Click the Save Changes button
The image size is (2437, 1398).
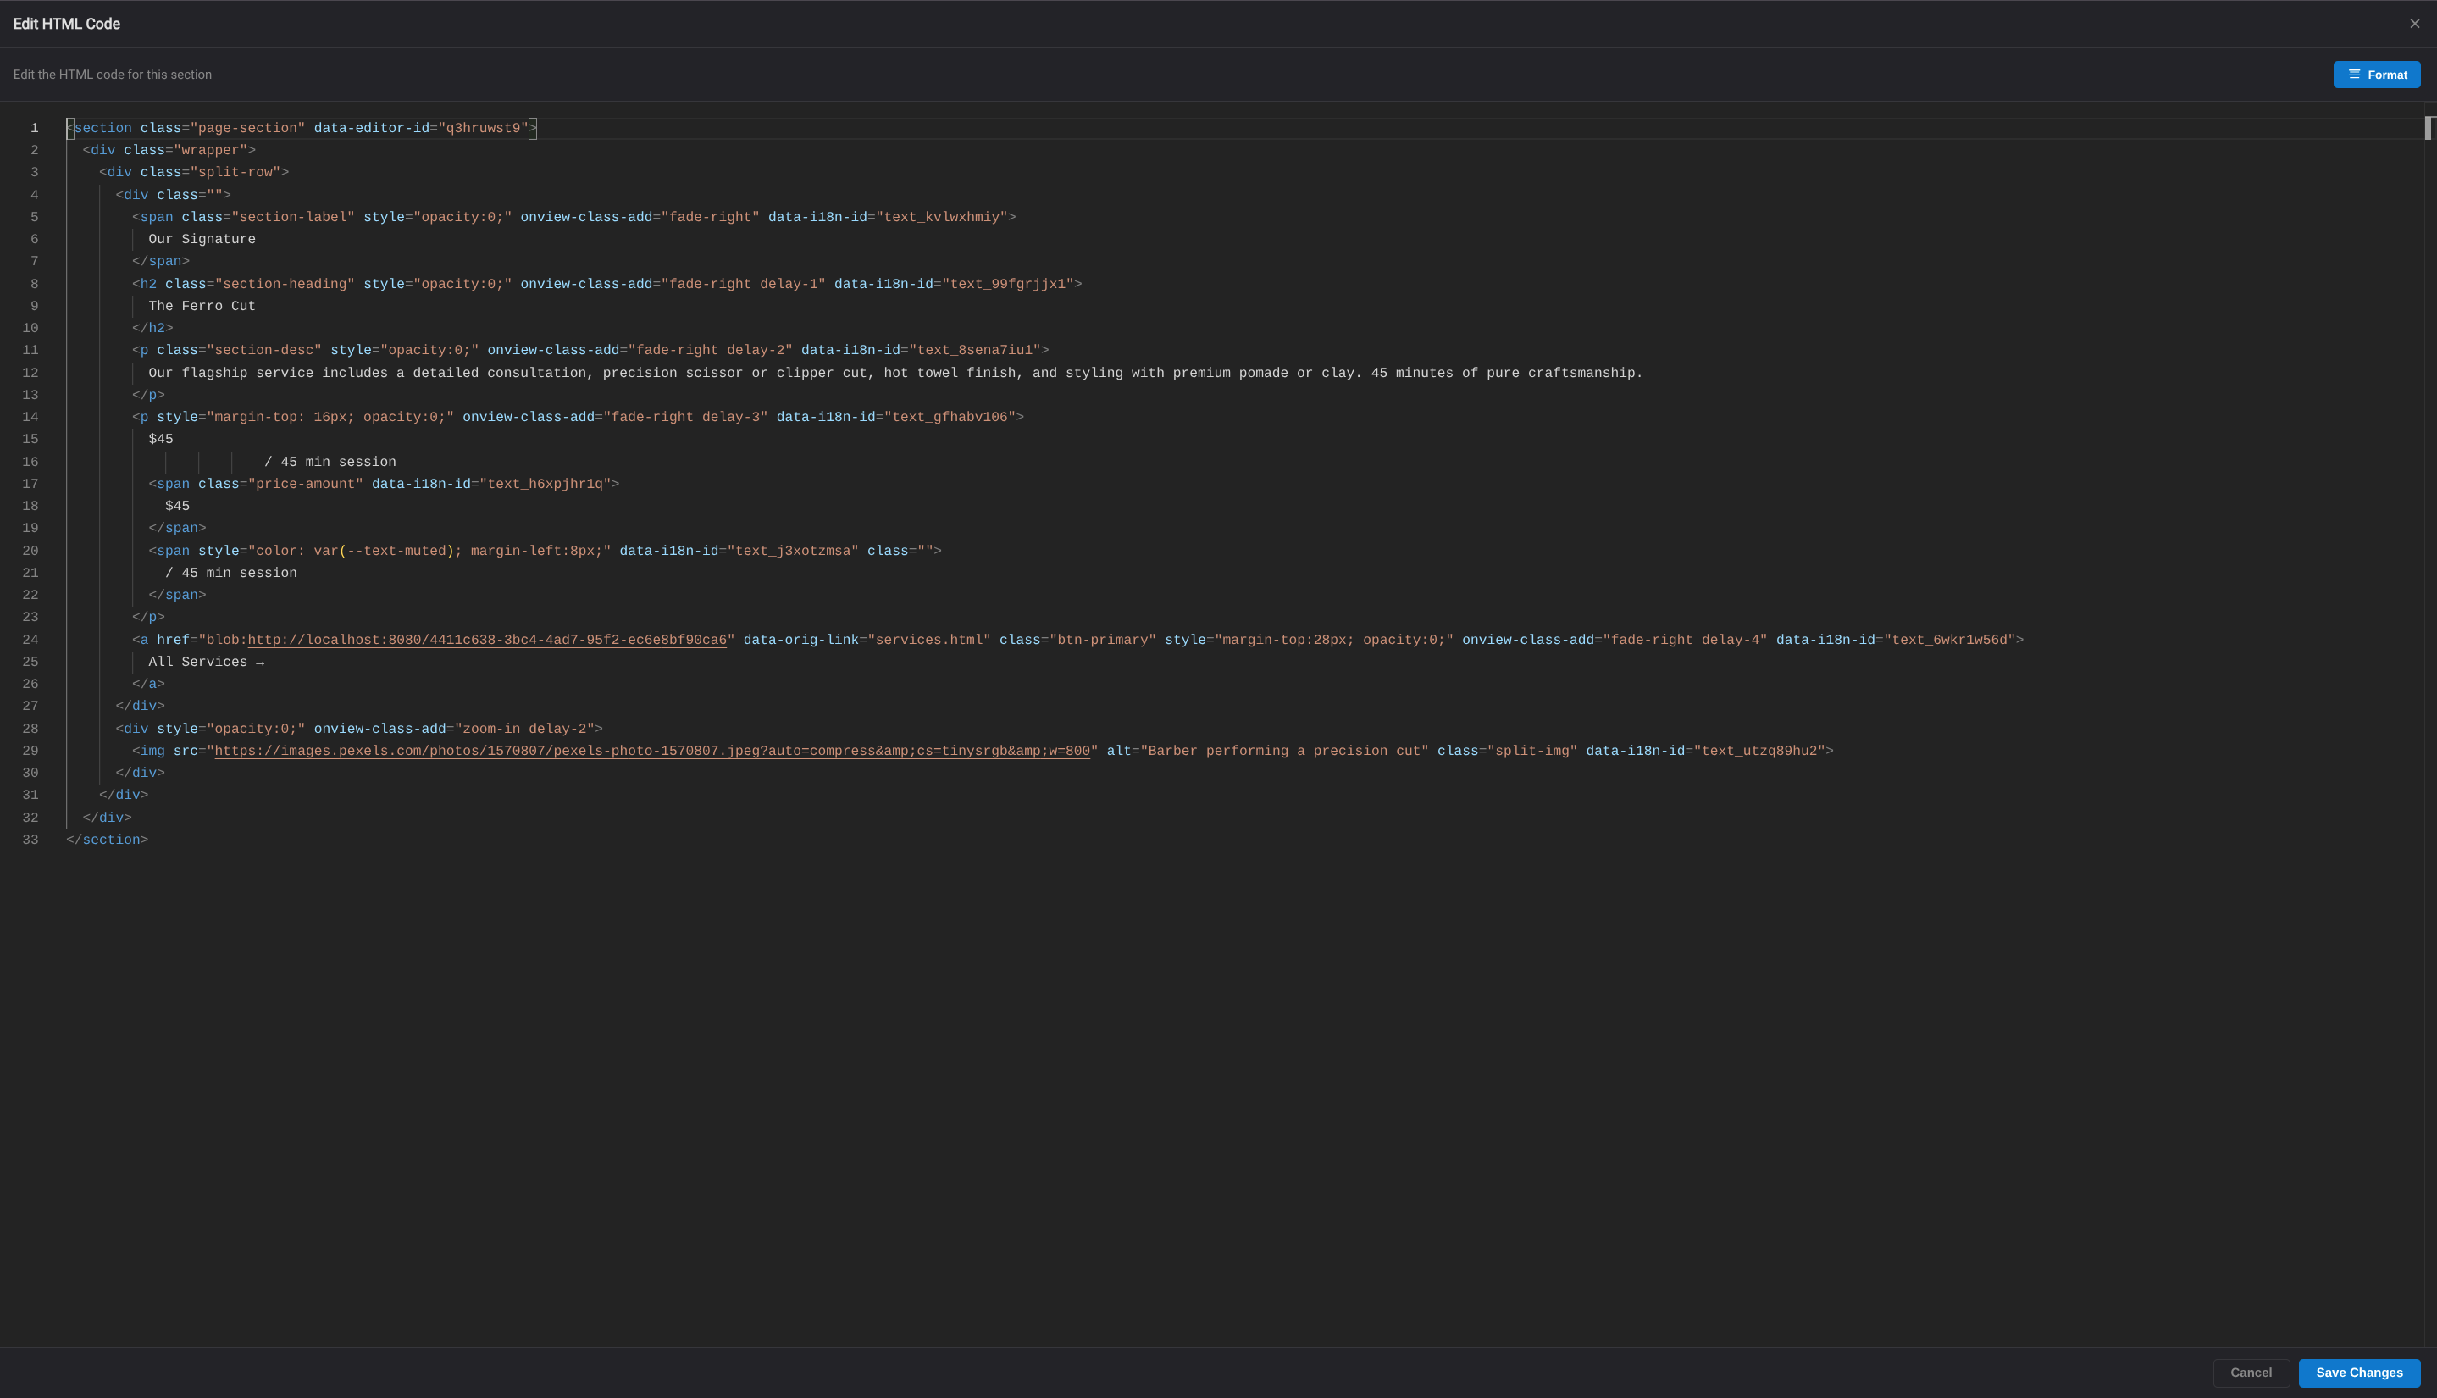[x=2358, y=1372]
